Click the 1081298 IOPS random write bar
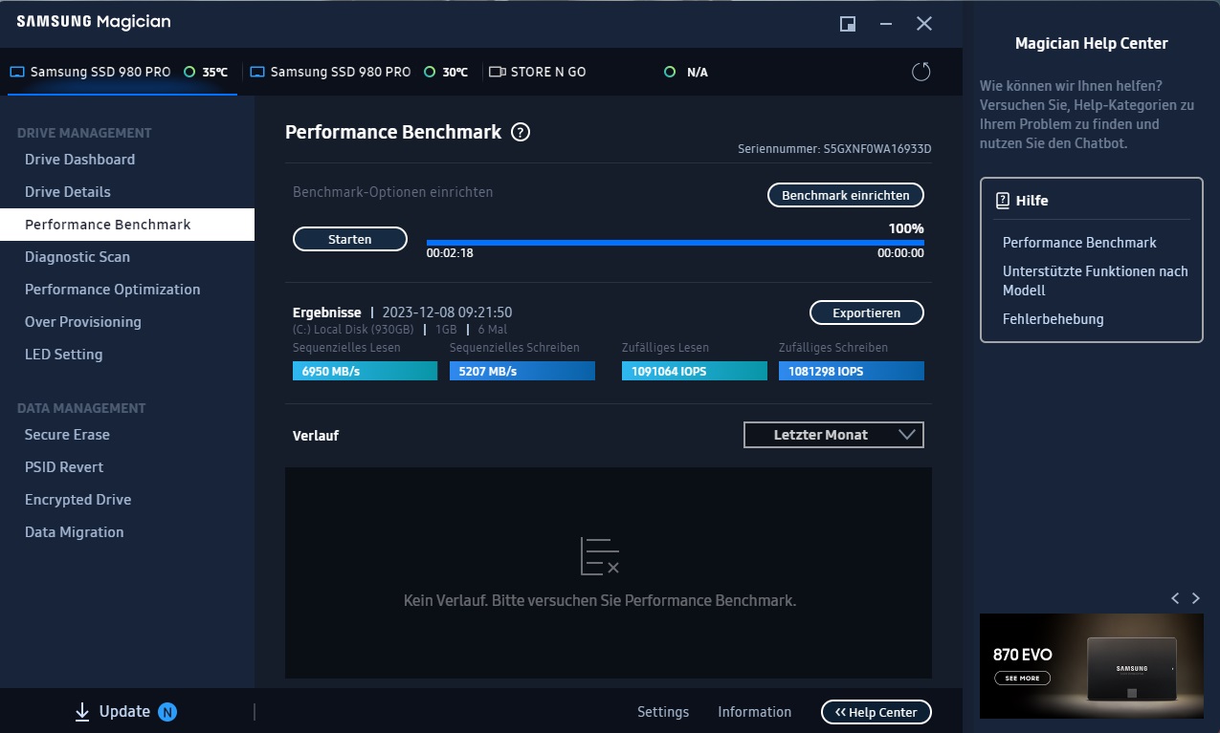1220x733 pixels. point(852,371)
